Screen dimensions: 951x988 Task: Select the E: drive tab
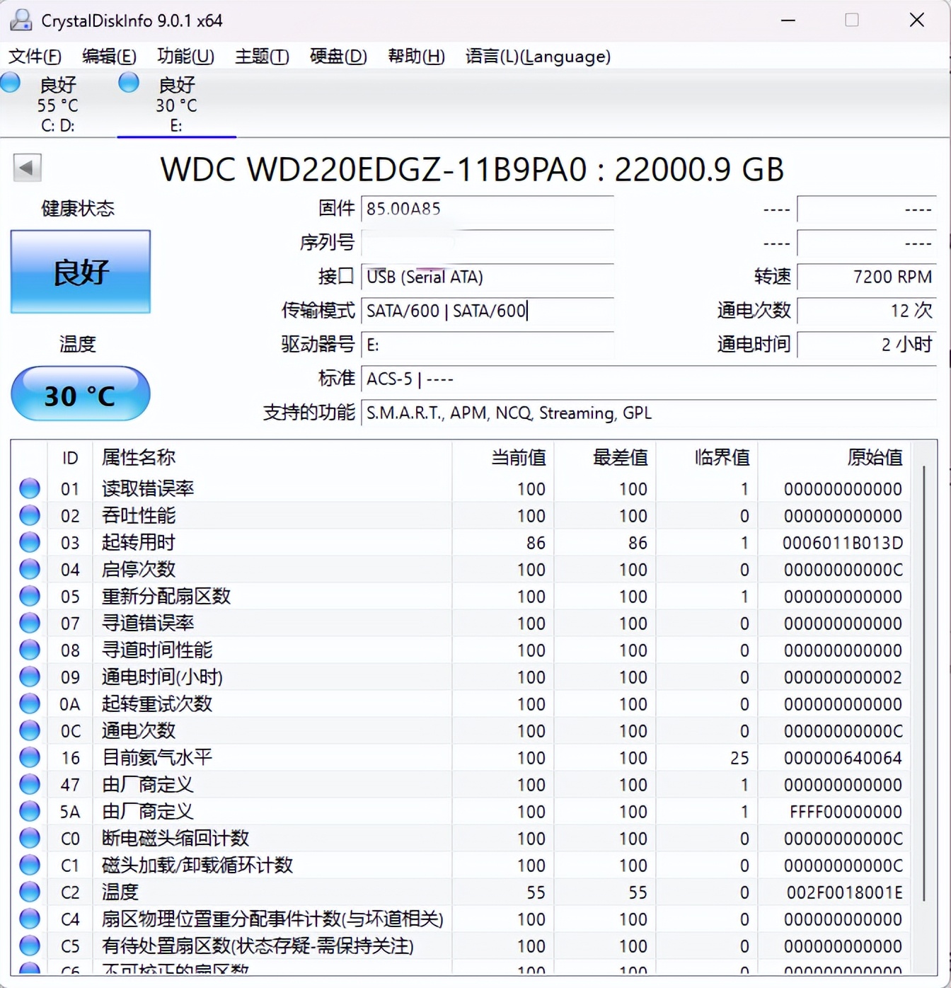[x=175, y=105]
